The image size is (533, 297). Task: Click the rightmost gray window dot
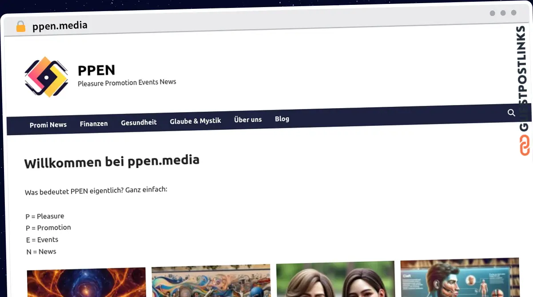[x=514, y=13]
